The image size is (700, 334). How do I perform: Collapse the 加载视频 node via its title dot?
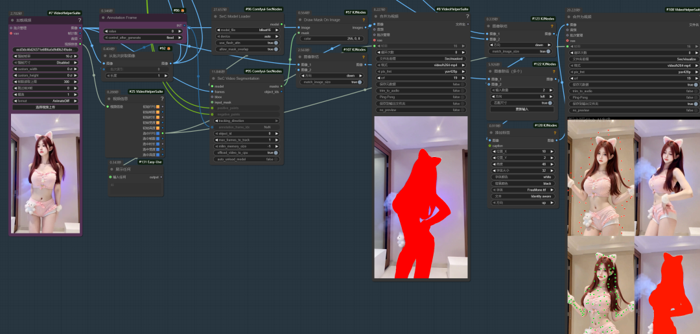point(13,20)
